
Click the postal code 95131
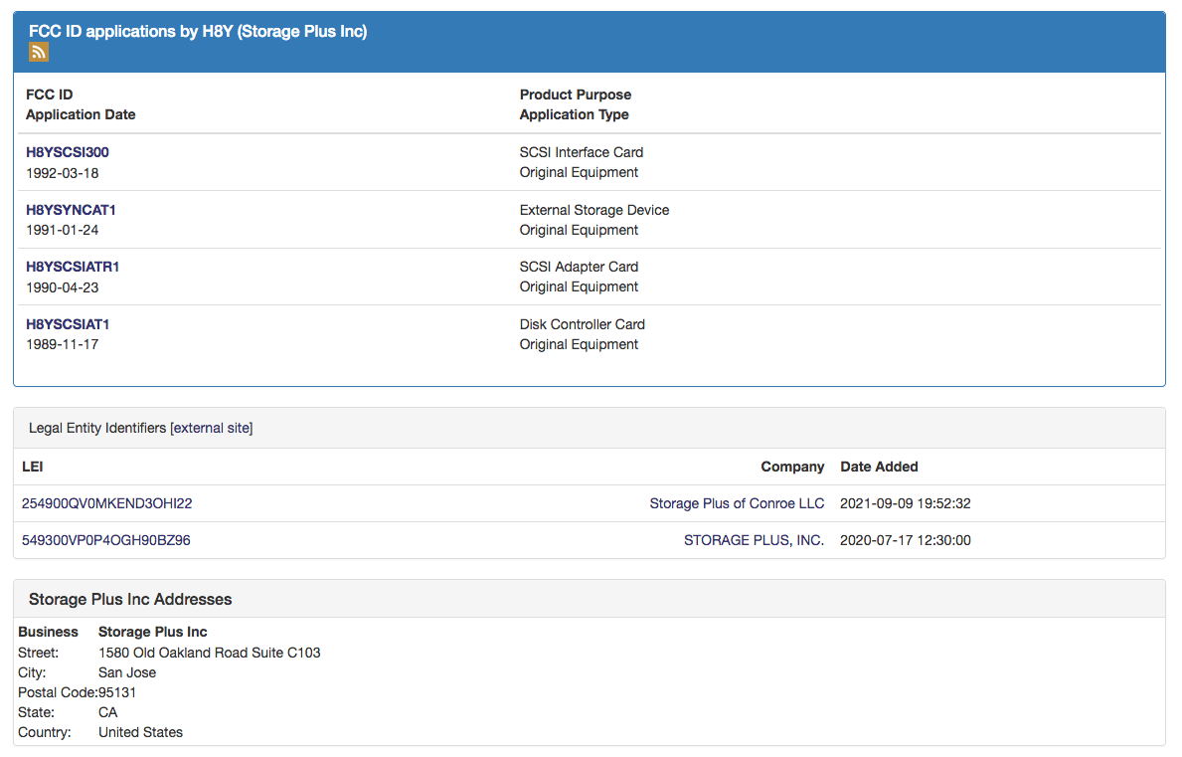tap(117, 692)
